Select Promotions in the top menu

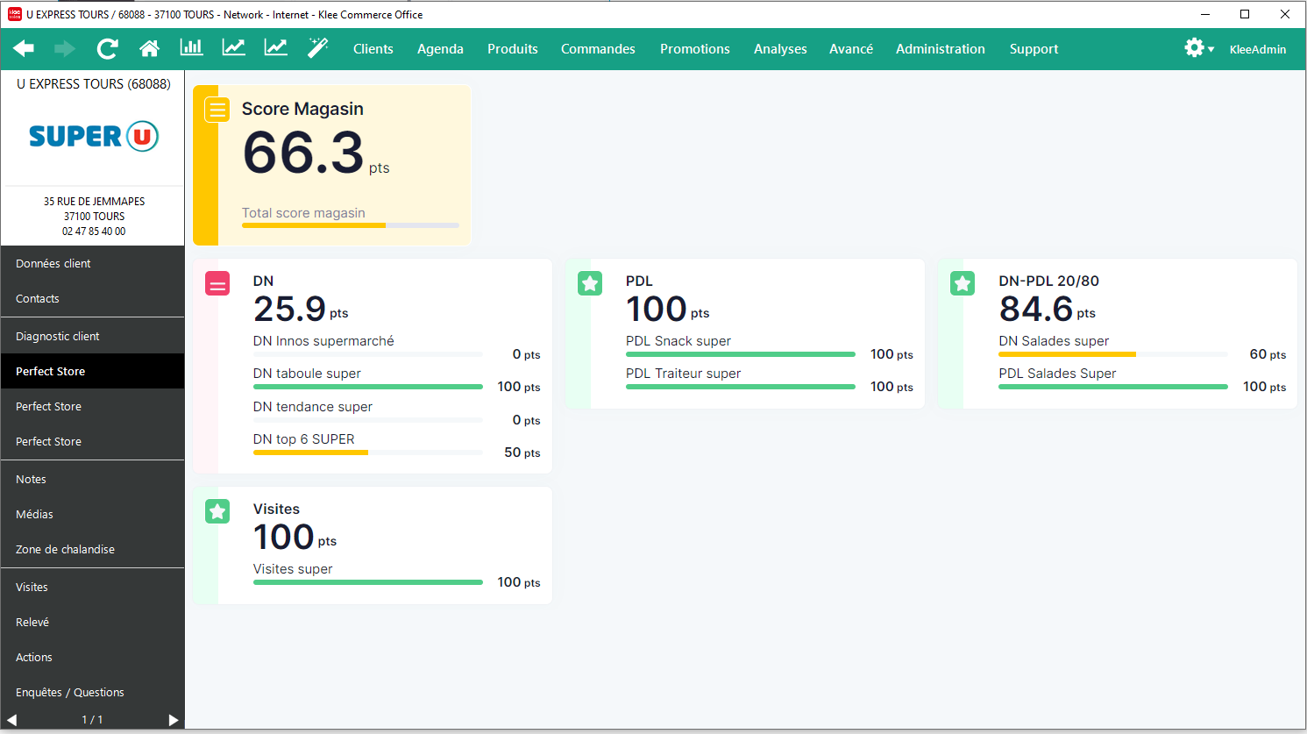[x=694, y=49]
